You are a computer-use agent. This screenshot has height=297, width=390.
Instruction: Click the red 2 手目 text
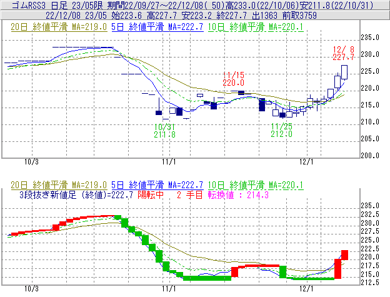[190, 194]
